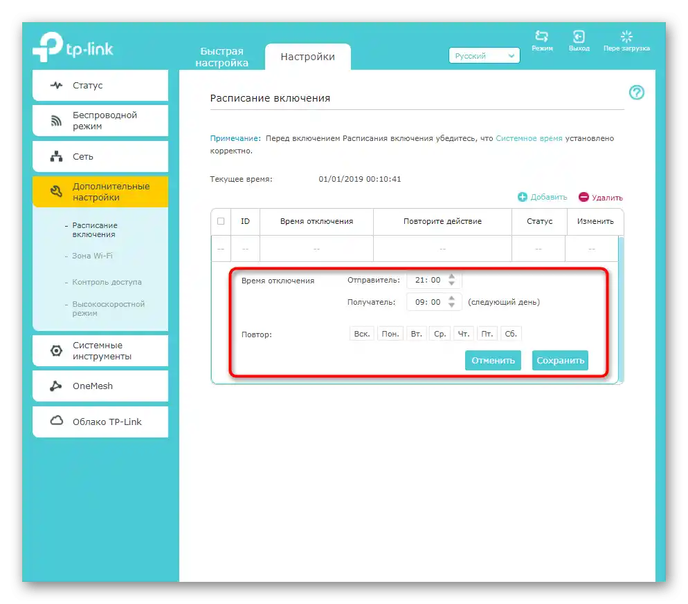Click the Изменить column header
This screenshot has height=604, width=688.
point(595,221)
